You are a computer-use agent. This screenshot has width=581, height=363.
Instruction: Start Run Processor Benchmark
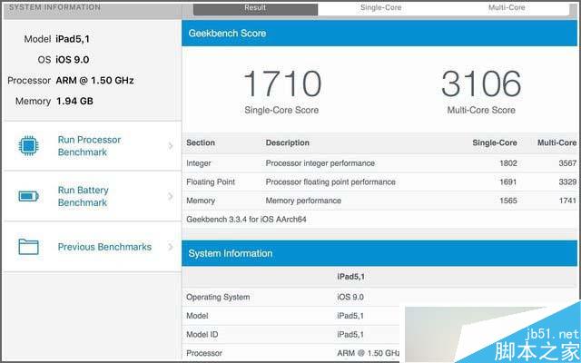coord(89,146)
